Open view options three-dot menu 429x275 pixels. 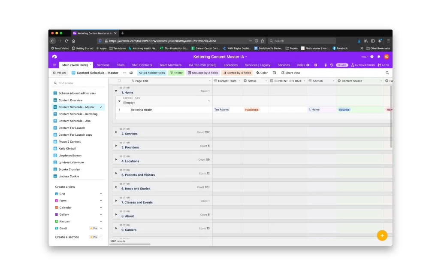pos(124,73)
